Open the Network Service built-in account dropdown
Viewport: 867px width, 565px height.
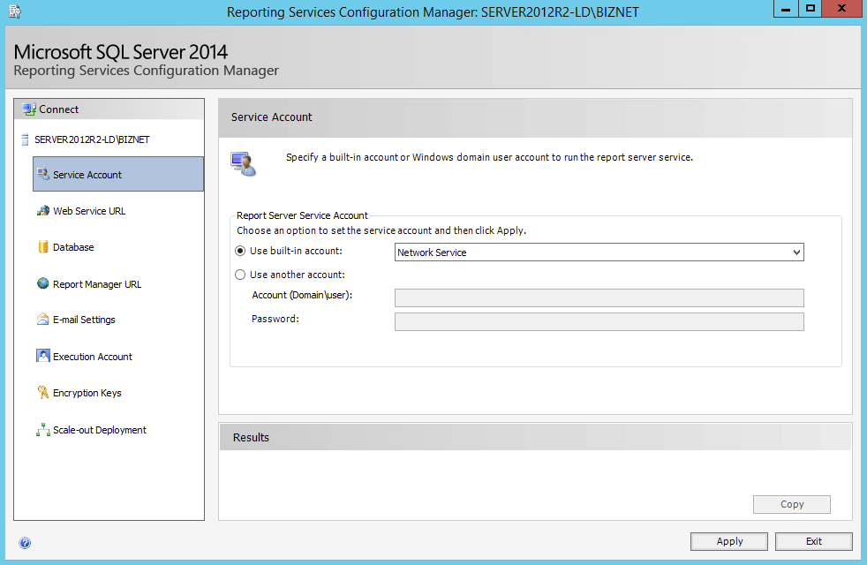pos(599,252)
